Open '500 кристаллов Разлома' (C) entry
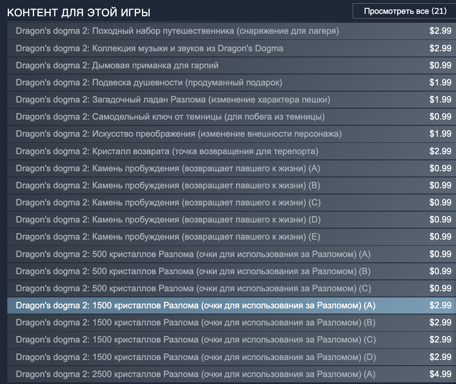 [x=231, y=288]
